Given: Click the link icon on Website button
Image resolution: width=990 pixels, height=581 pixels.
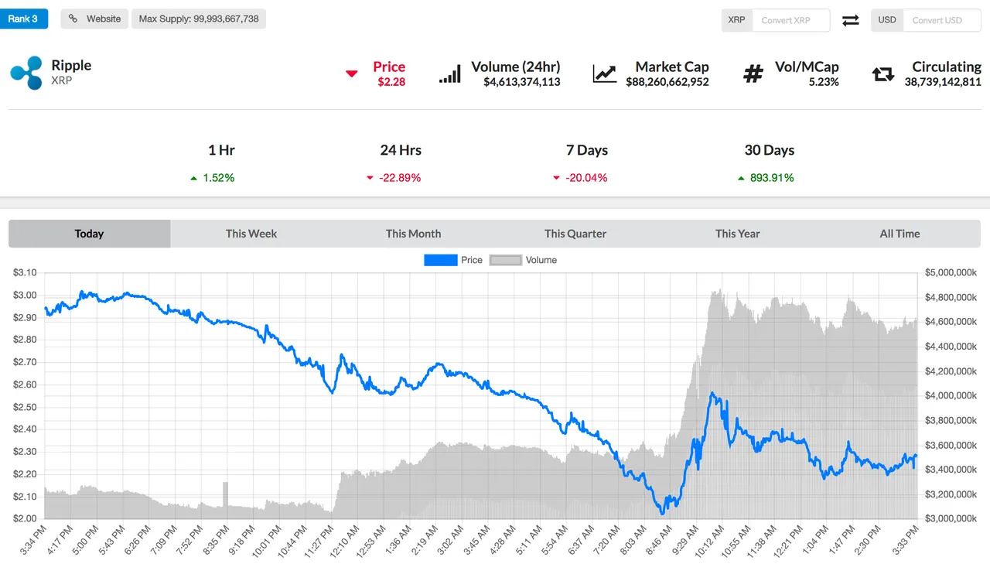Looking at the screenshot, I should click(x=73, y=19).
